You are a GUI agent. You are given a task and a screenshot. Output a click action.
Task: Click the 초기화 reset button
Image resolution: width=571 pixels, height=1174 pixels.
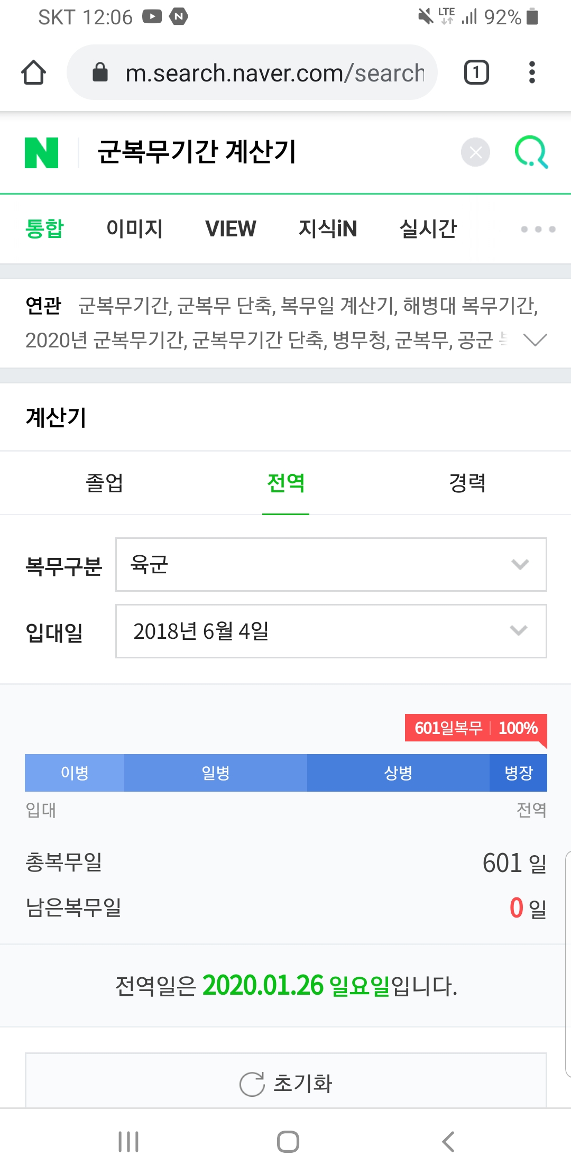(286, 1083)
